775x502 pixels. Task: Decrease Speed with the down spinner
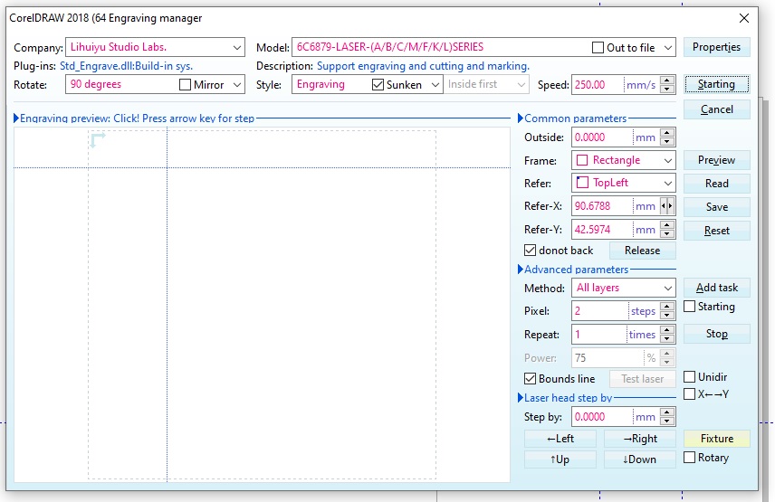pyautogui.click(x=667, y=89)
